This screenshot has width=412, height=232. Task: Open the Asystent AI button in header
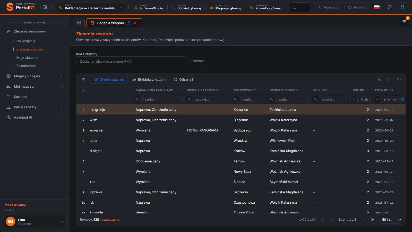point(328,7)
